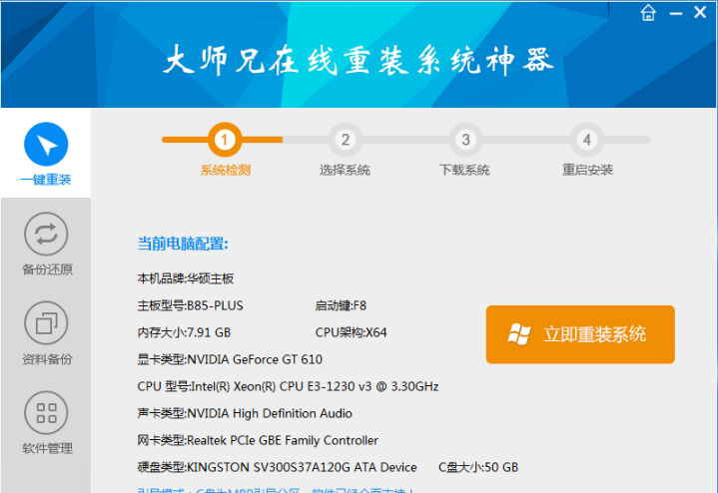Click the 大师兄在线重装系统神器 title banner

point(359,60)
